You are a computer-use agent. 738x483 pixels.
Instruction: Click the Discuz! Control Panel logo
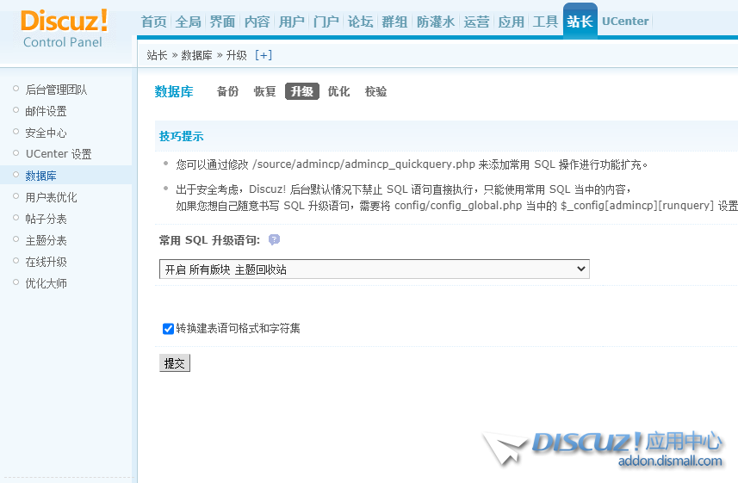pos(64,28)
